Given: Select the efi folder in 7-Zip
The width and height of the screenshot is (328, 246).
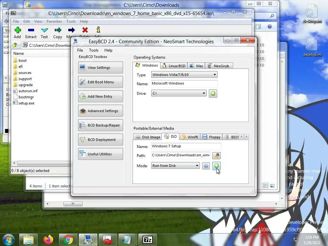Looking at the screenshot, I should (18, 67).
